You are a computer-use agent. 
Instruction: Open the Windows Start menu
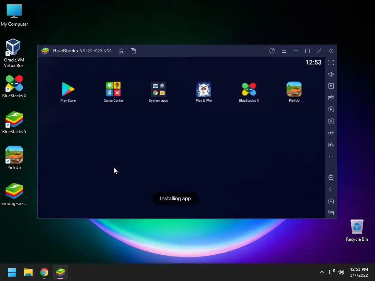tap(12, 272)
